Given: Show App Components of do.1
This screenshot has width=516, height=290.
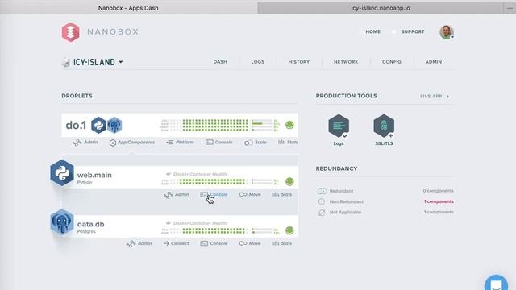Looking at the screenshot, I should (132, 143).
